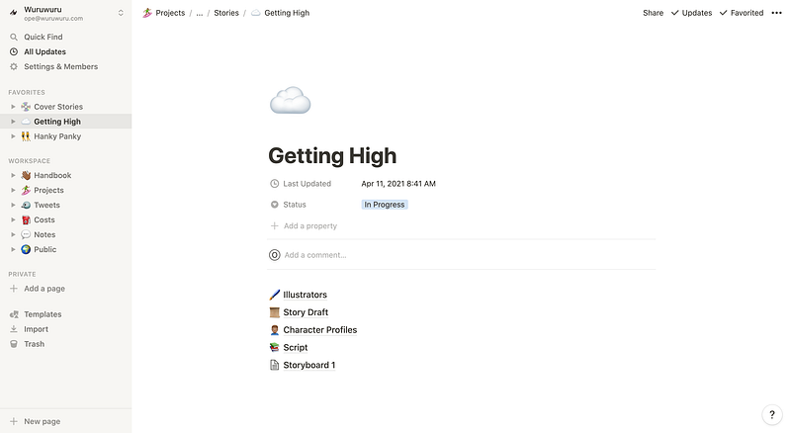Go to Stories breadcrumb
Viewport: 791px width, 433px height.
[226, 13]
